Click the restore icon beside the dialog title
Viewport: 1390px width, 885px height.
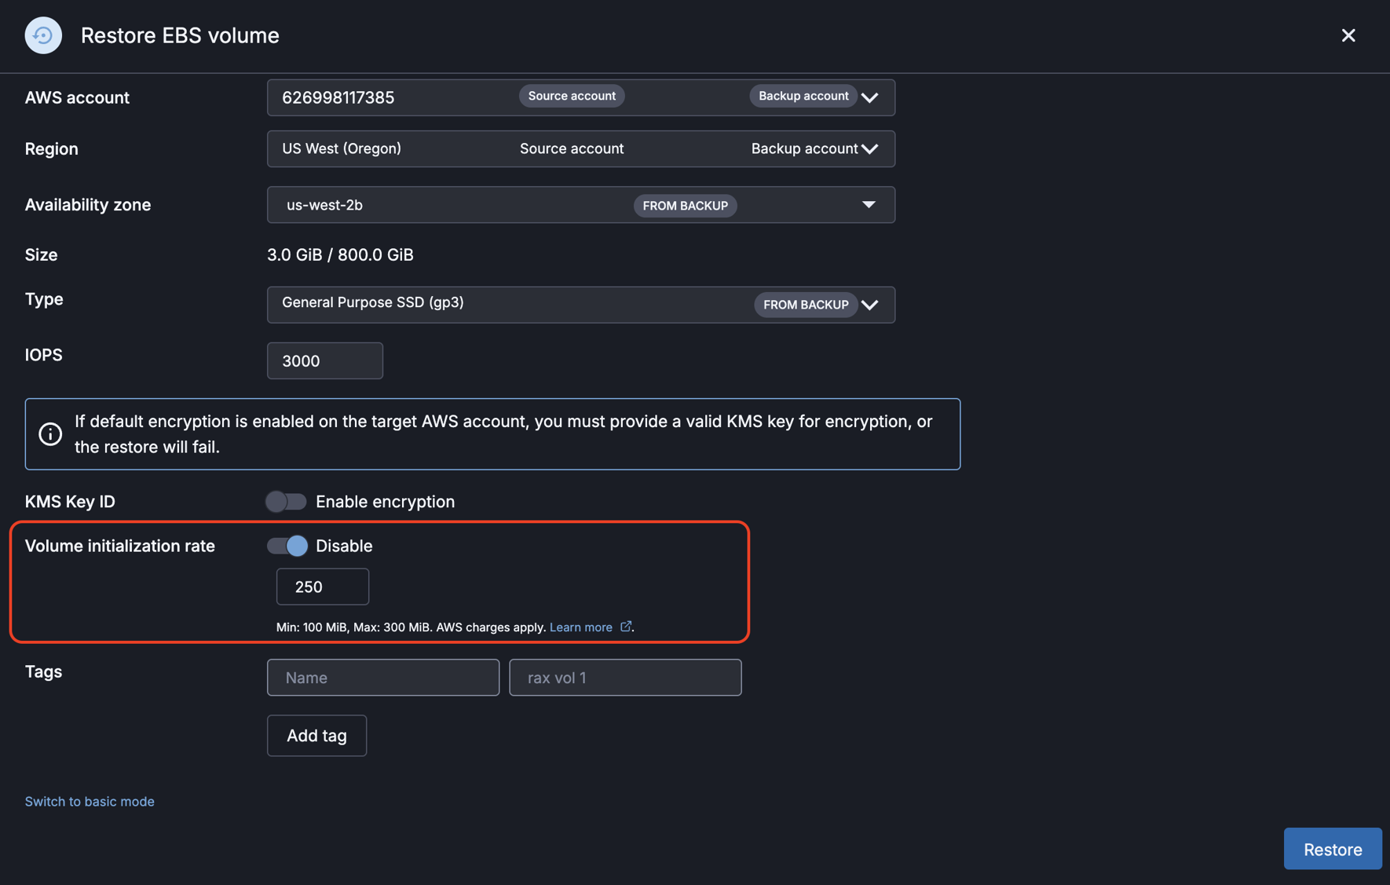(43, 35)
